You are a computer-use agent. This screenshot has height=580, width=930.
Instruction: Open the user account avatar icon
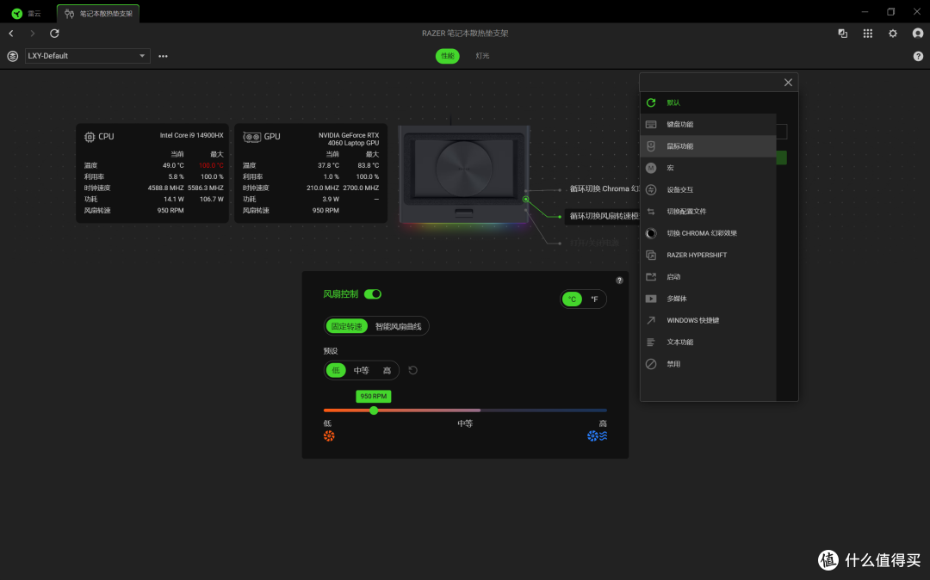pyautogui.click(x=918, y=34)
